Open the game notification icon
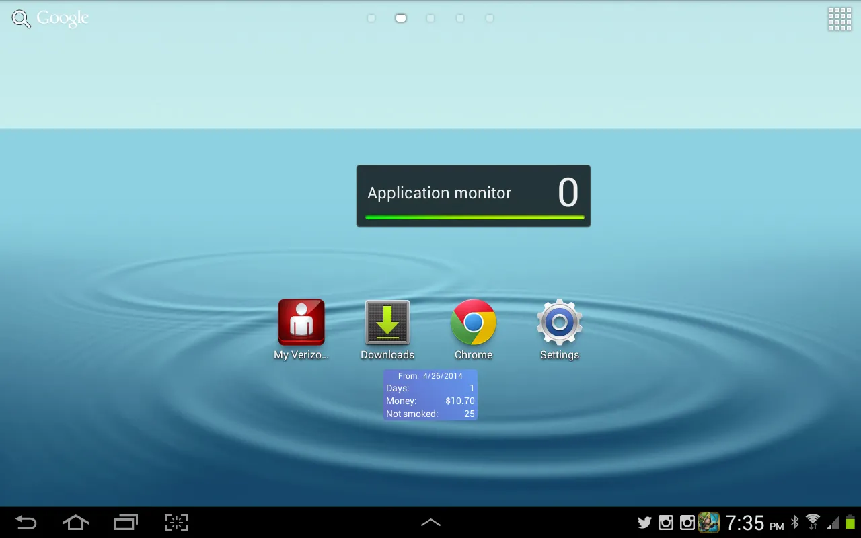 pyautogui.click(x=709, y=523)
